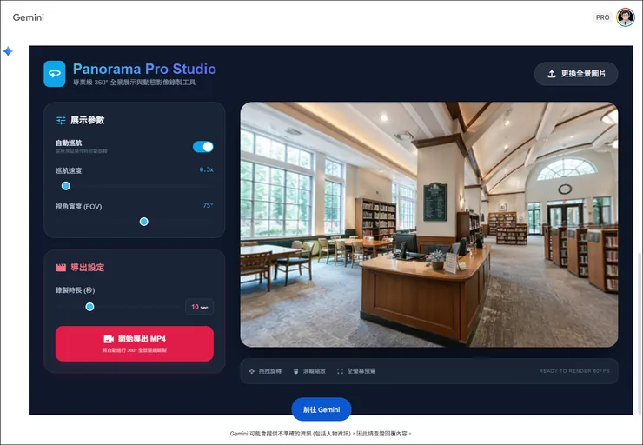Click the library panorama preview image

[x=429, y=224]
